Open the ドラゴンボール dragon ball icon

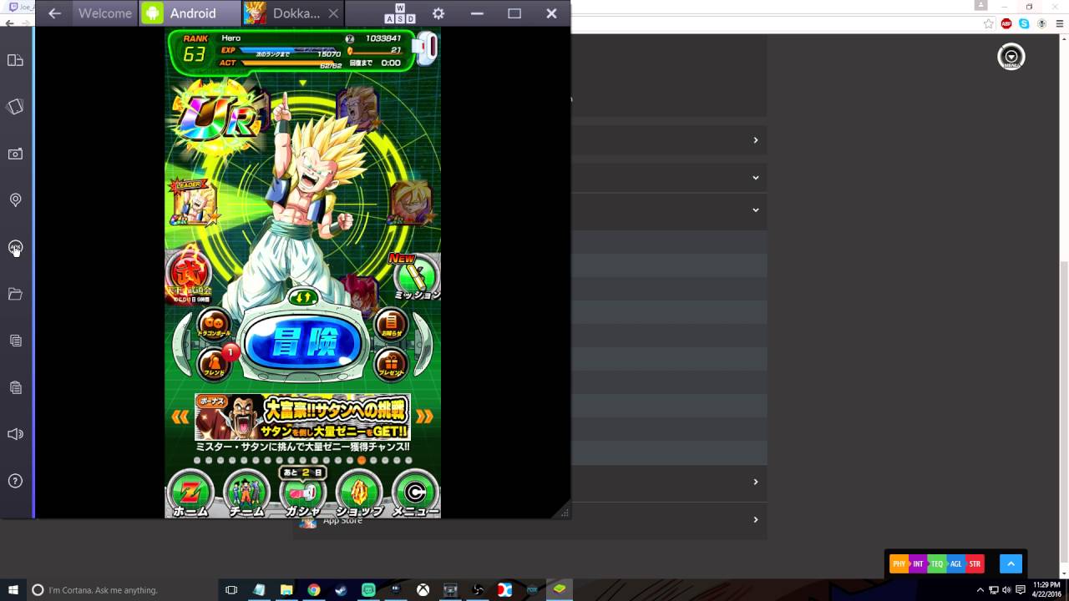(x=214, y=324)
